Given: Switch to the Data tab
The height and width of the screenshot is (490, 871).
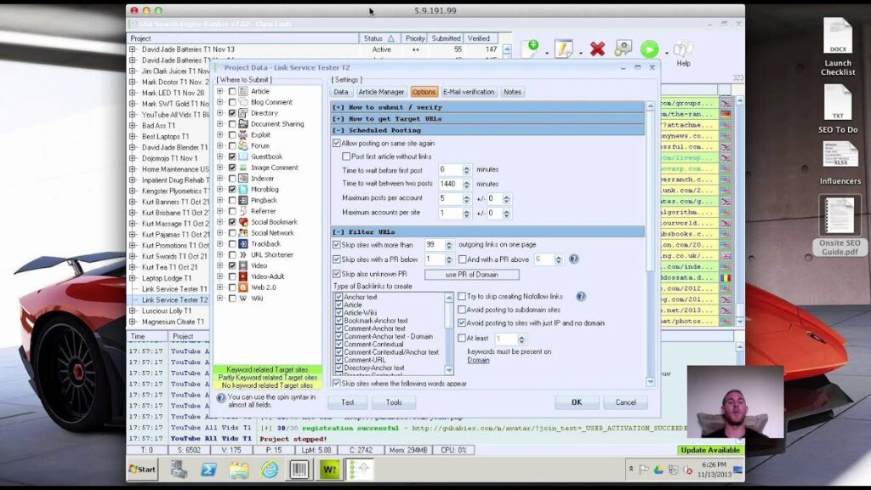Looking at the screenshot, I should click(341, 92).
